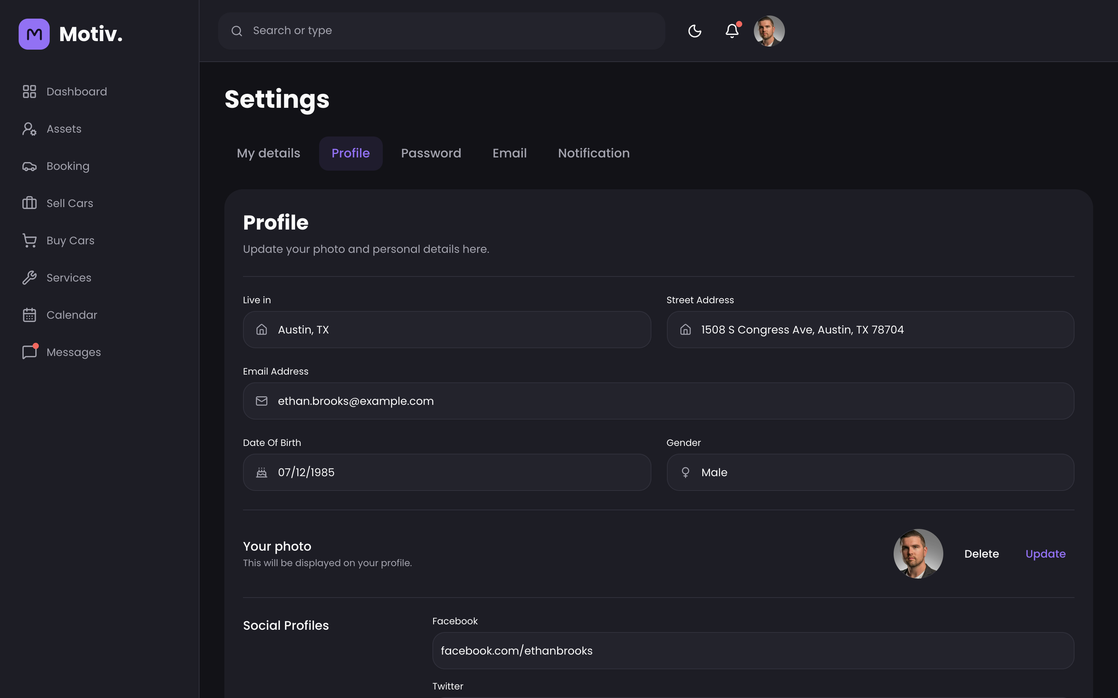The width and height of the screenshot is (1118, 698).
Task: Click the Motiv. brand name
Action: click(x=91, y=34)
